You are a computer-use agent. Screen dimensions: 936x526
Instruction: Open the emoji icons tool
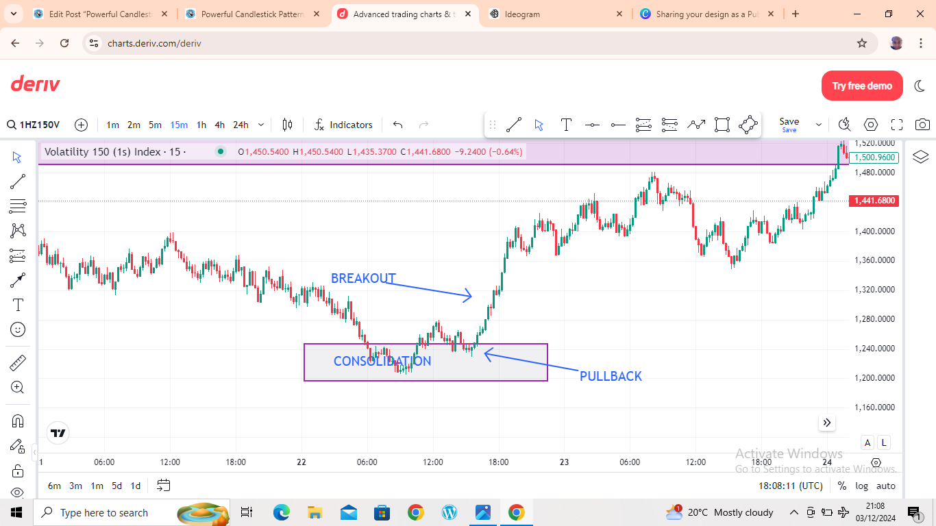click(18, 329)
